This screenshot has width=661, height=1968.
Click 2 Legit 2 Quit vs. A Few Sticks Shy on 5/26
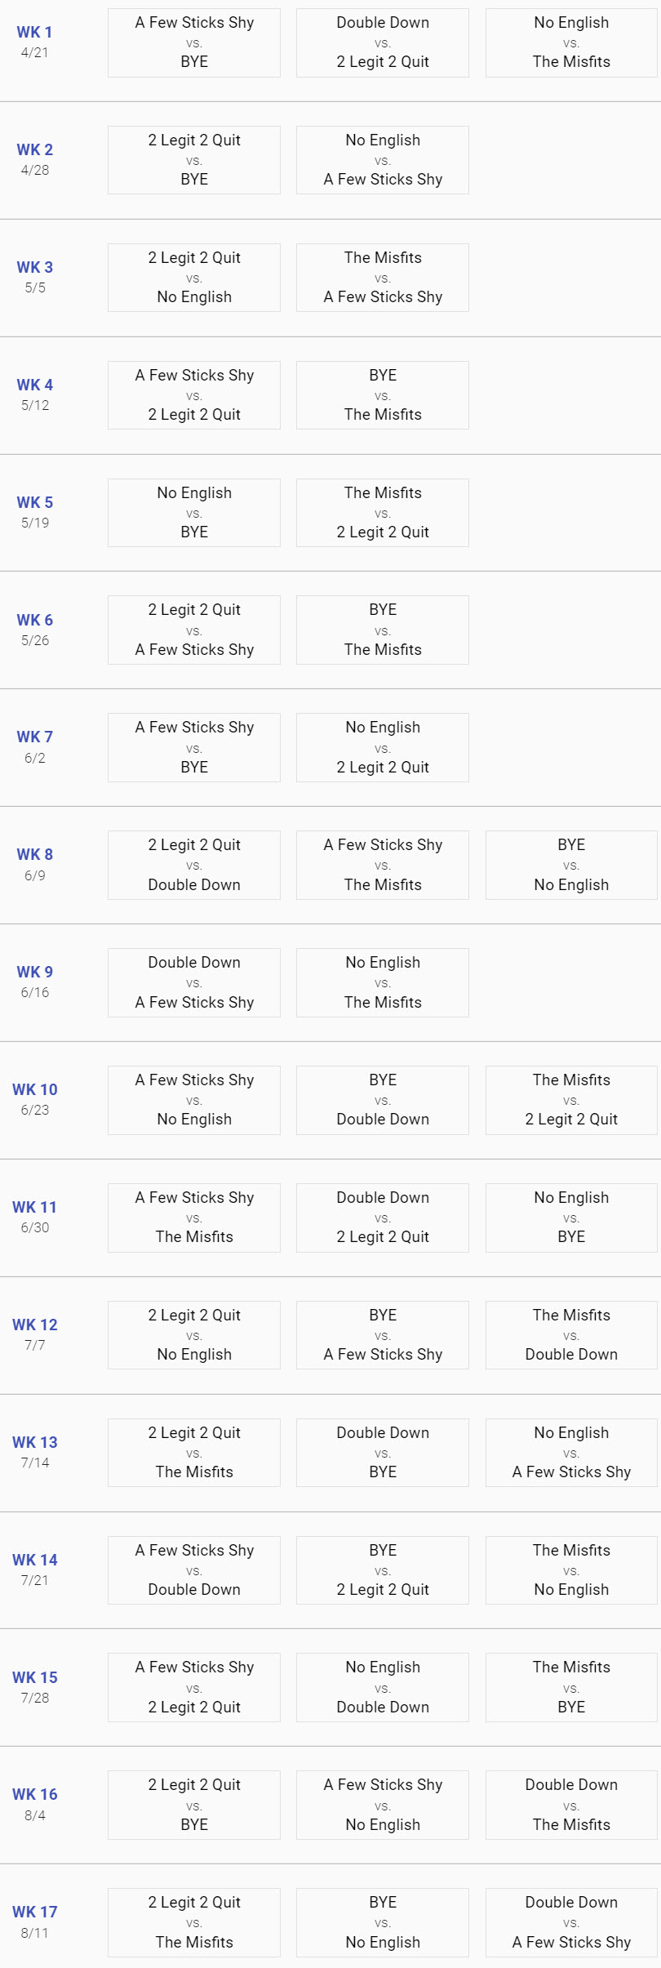(x=194, y=630)
